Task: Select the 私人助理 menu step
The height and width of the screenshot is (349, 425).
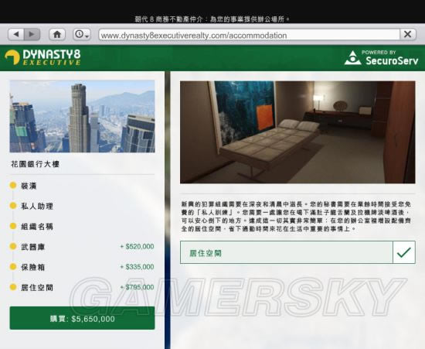Action: tap(37, 207)
